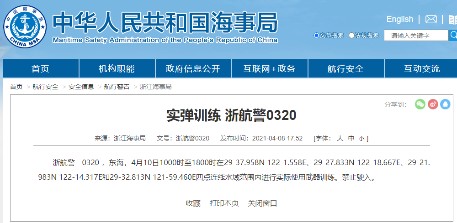Click the 关闭窗口 link
This screenshot has height=223, width=457.
262,203
